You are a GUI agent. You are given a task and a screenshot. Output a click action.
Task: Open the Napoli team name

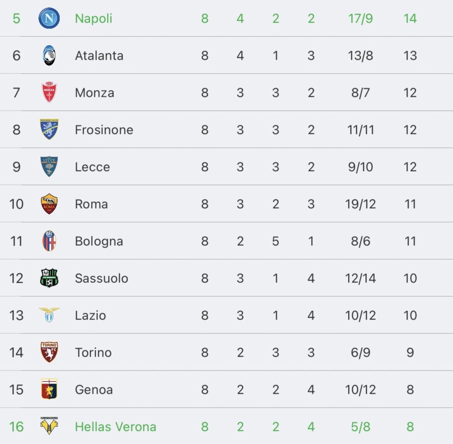point(94,19)
